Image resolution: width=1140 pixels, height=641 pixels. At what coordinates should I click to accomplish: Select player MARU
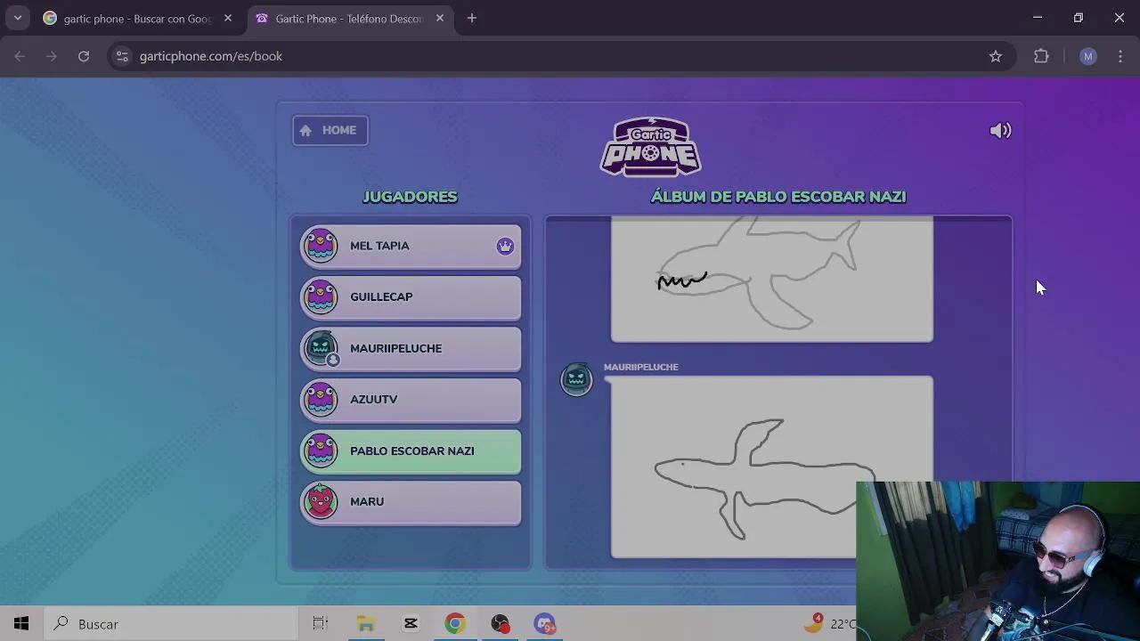point(411,502)
